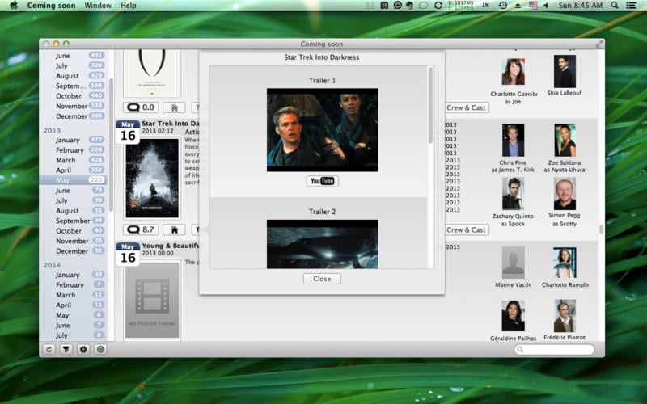Play the Trailer 2 video thumbnail
The width and height of the screenshot is (647, 404).
pos(322,244)
